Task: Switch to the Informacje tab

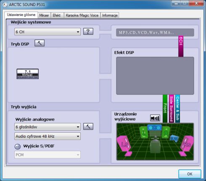Action: (110, 15)
